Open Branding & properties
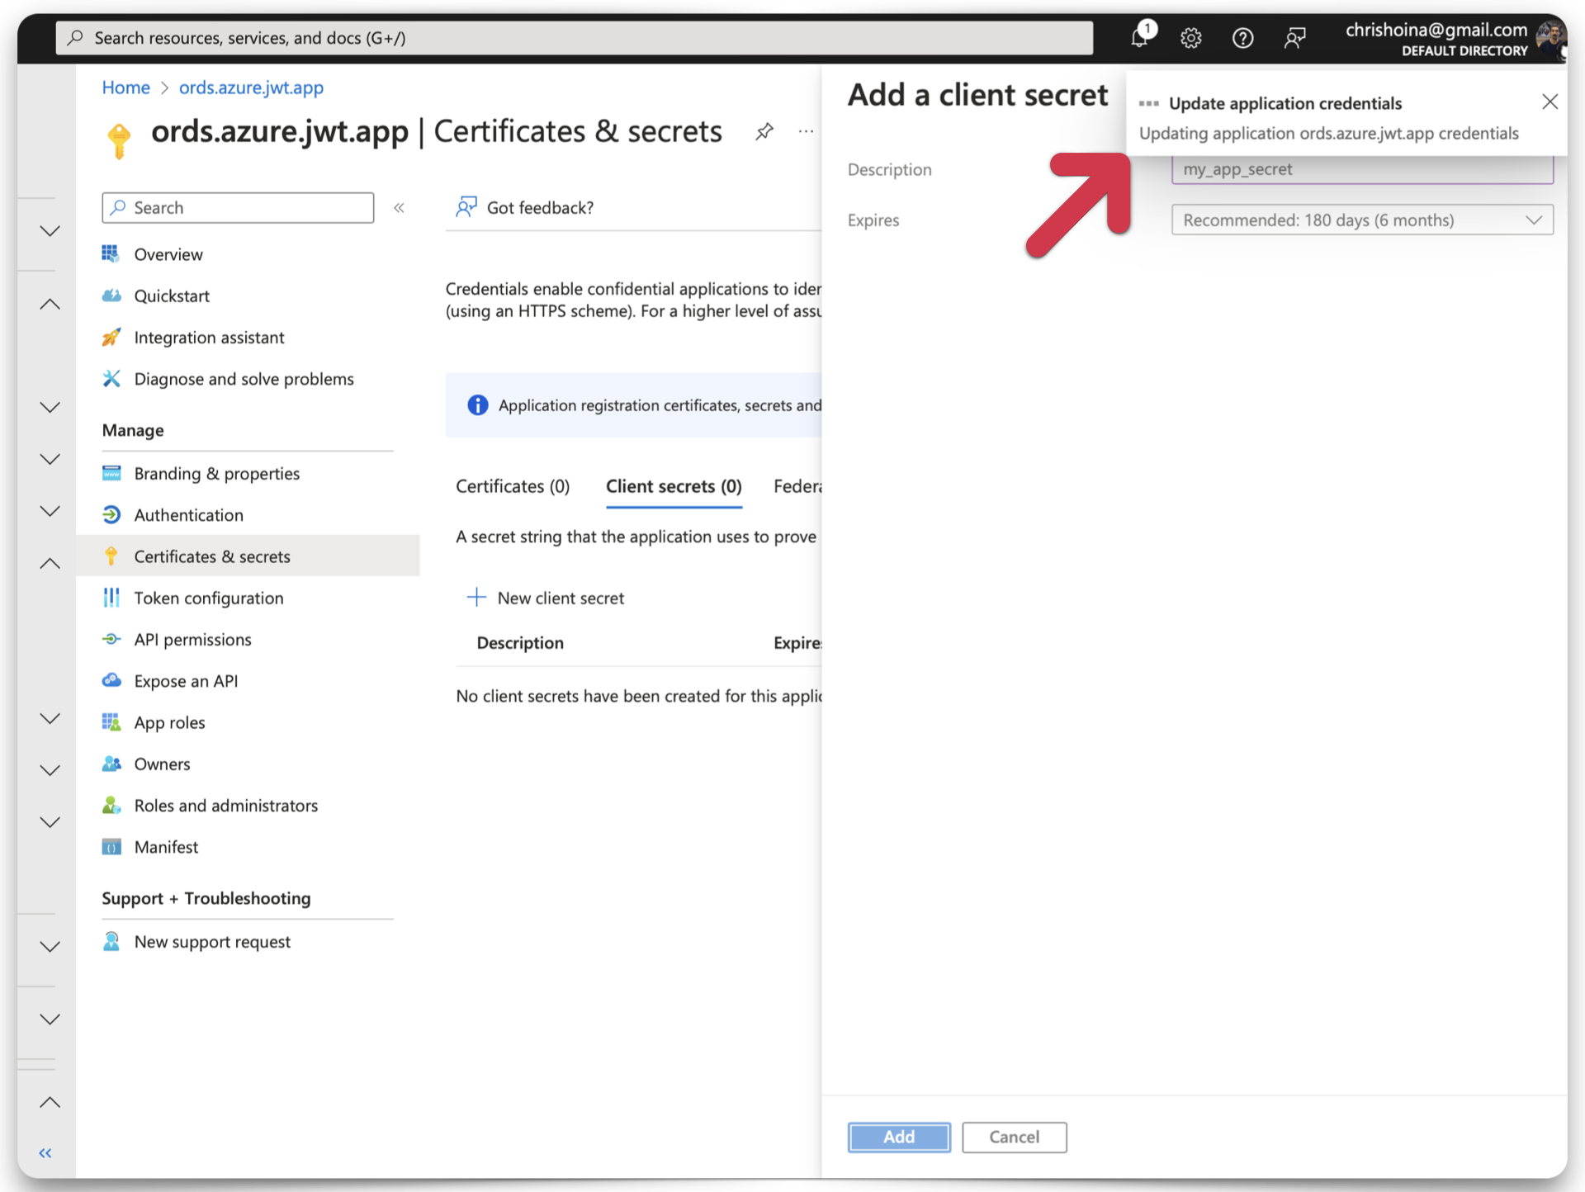Screen dimensions: 1585x1192 [x=216, y=473]
